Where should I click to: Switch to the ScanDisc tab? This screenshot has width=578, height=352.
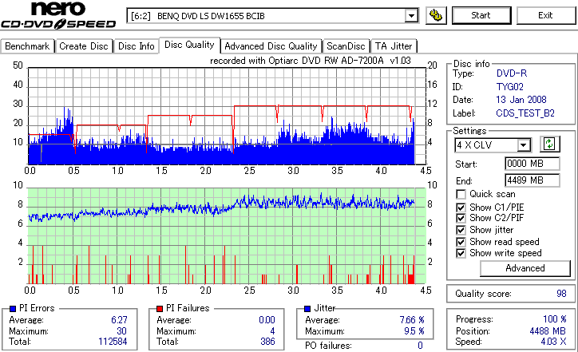click(x=346, y=46)
